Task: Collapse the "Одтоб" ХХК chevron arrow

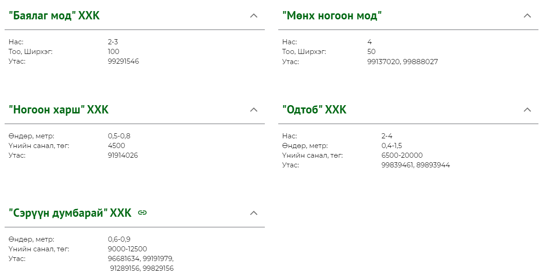Action: coord(527,110)
